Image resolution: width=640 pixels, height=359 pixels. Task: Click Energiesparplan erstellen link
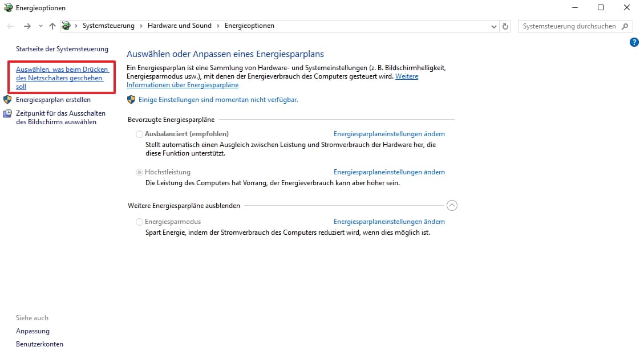tap(53, 100)
